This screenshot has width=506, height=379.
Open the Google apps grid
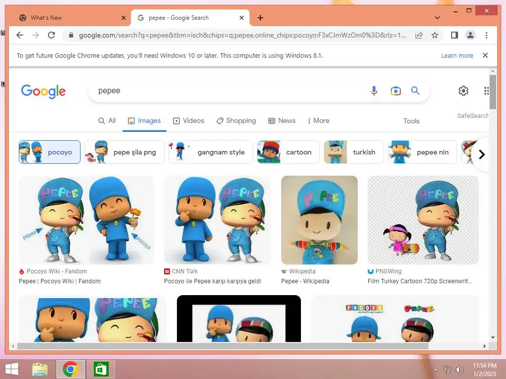(x=486, y=91)
